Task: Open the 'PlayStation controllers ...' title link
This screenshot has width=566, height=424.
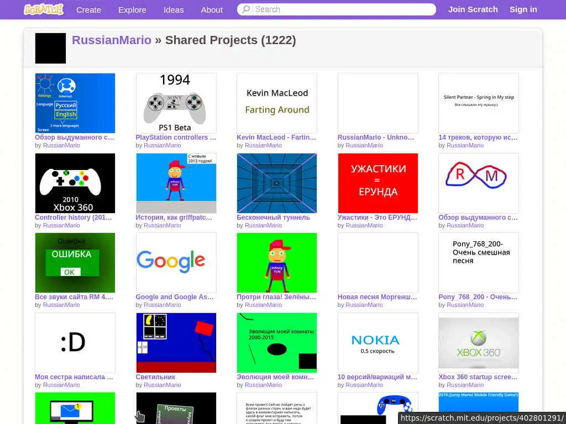Action: 176,137
